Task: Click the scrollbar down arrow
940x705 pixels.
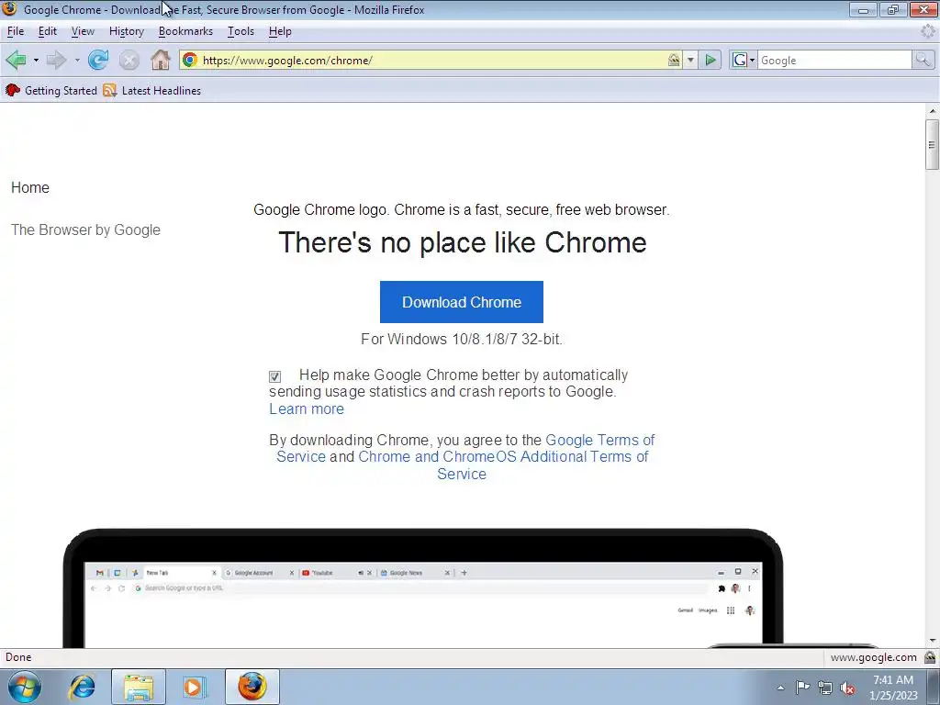Action: (932, 640)
